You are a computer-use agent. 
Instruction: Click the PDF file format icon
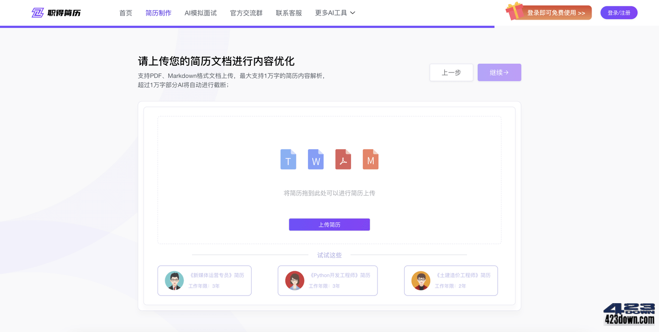pyautogui.click(x=343, y=160)
